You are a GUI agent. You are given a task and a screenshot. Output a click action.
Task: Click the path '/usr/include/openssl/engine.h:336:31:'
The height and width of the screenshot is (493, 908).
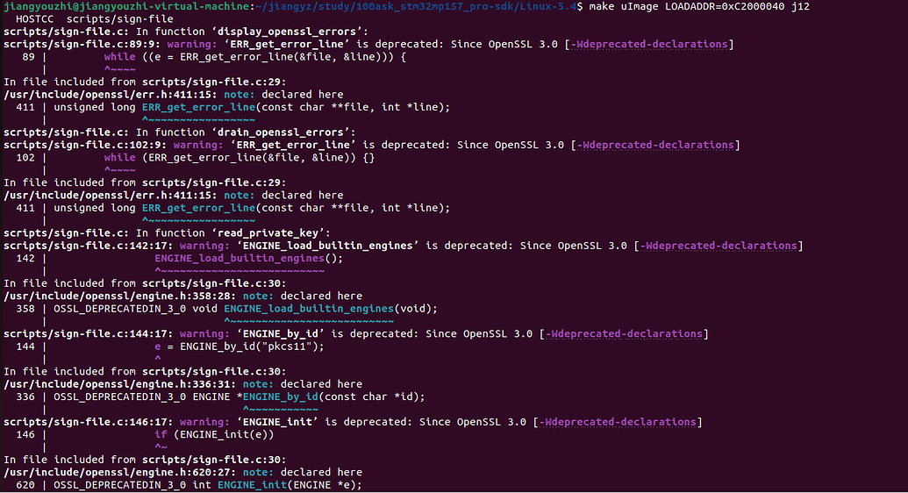click(120, 384)
